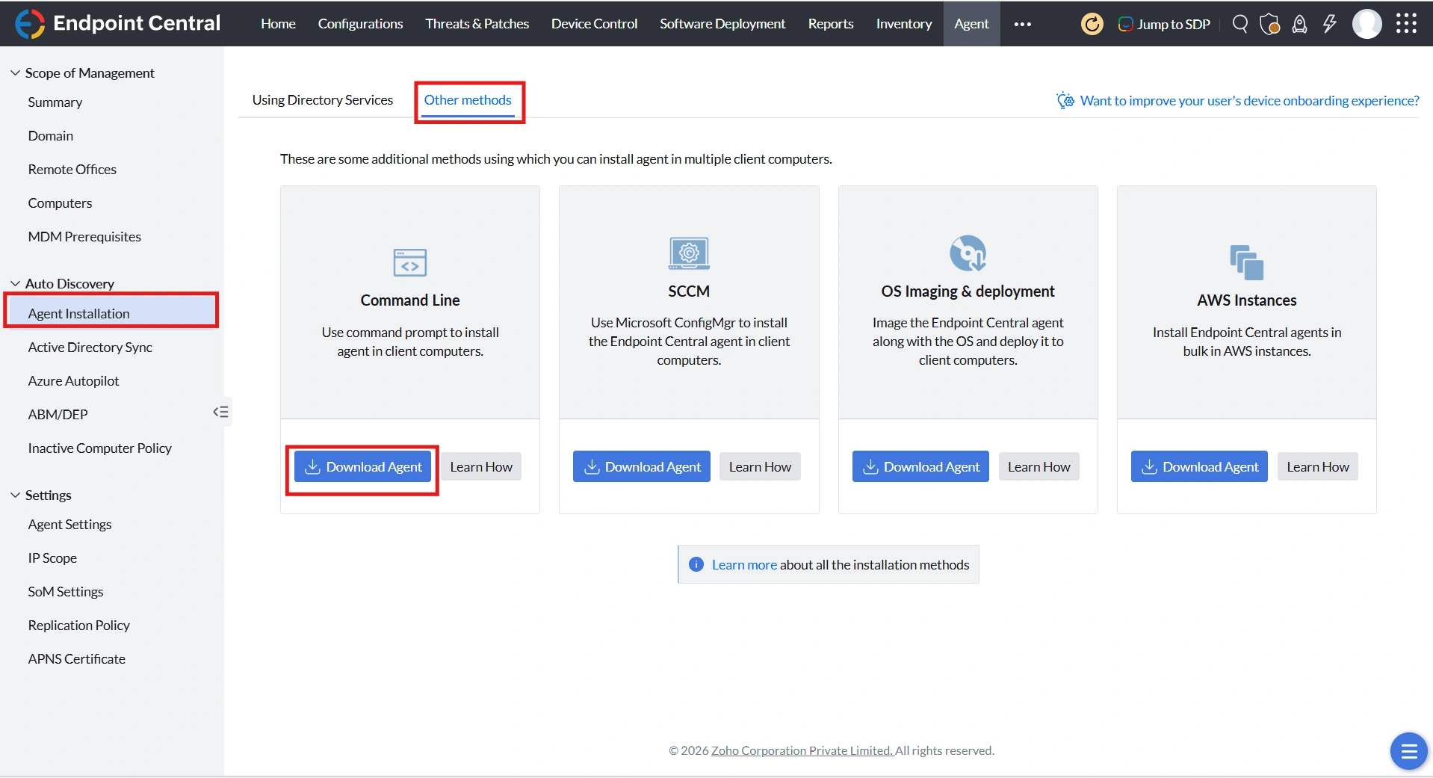The image size is (1433, 778).
Task: Open Summary in the sidebar
Action: click(55, 102)
